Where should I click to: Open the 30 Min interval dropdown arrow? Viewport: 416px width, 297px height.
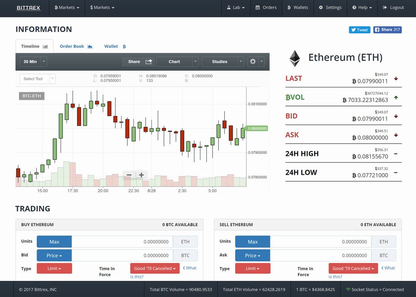point(44,62)
